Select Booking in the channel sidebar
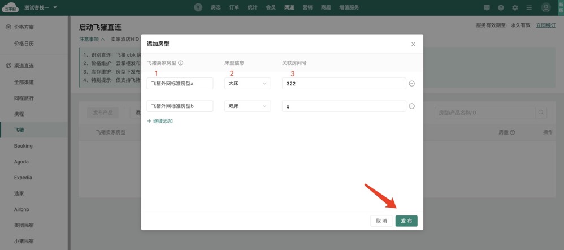Screen dimensions: 564x250 (x=23, y=146)
